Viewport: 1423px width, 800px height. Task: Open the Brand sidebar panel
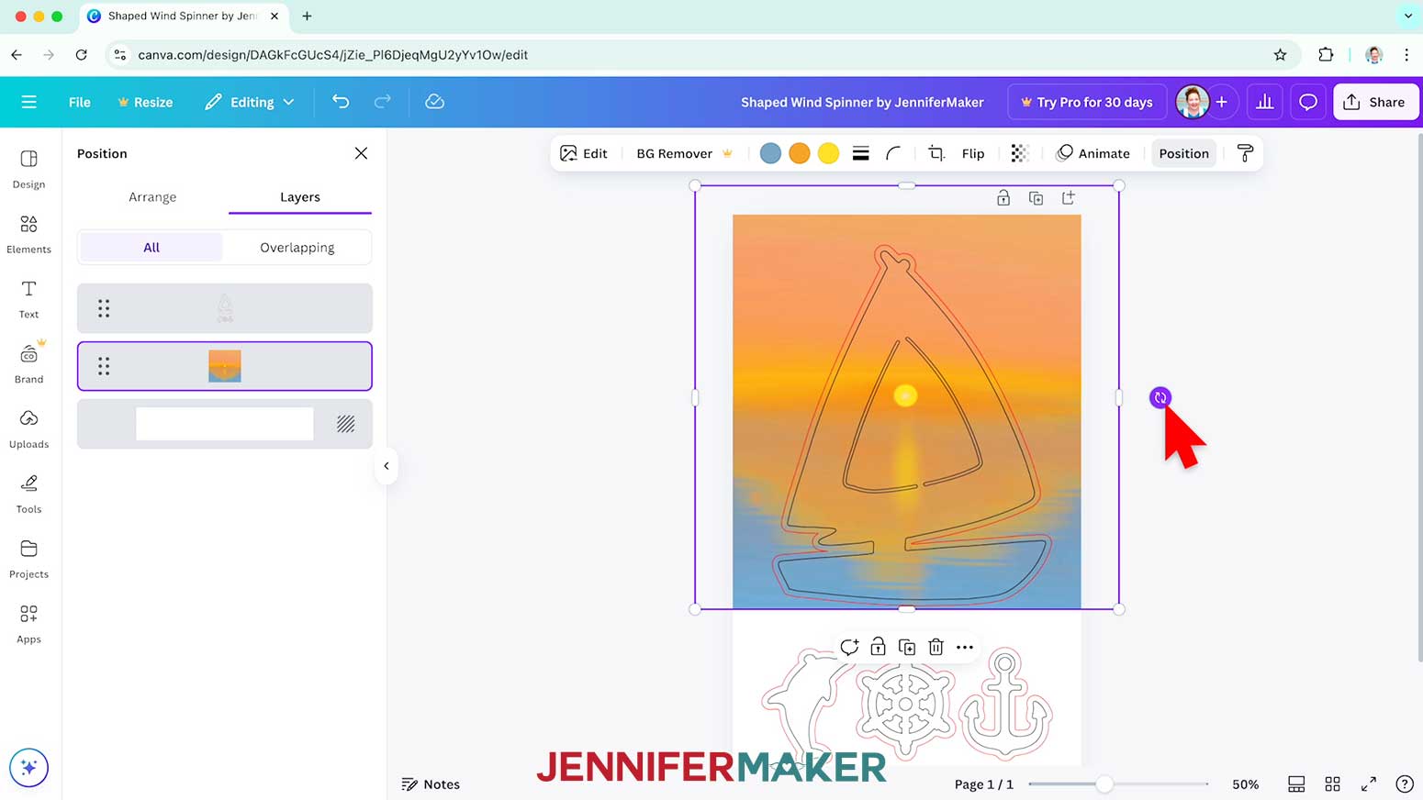[x=29, y=363]
